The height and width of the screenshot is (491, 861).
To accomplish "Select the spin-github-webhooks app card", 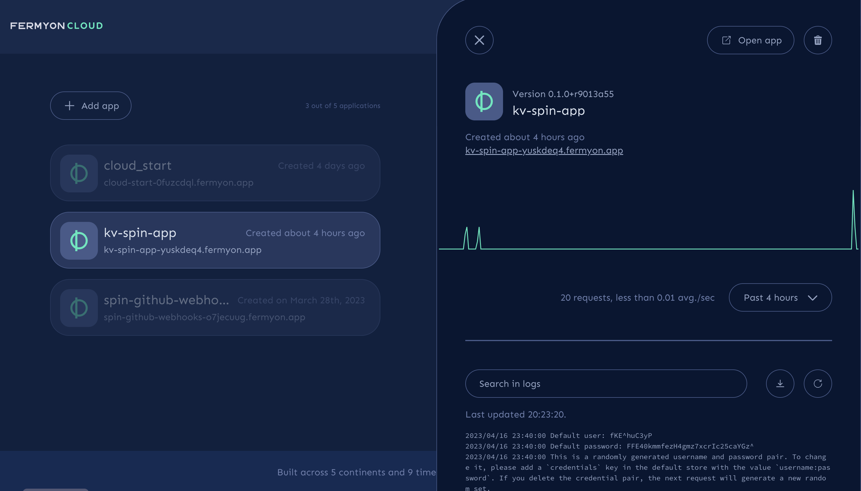I will point(215,307).
